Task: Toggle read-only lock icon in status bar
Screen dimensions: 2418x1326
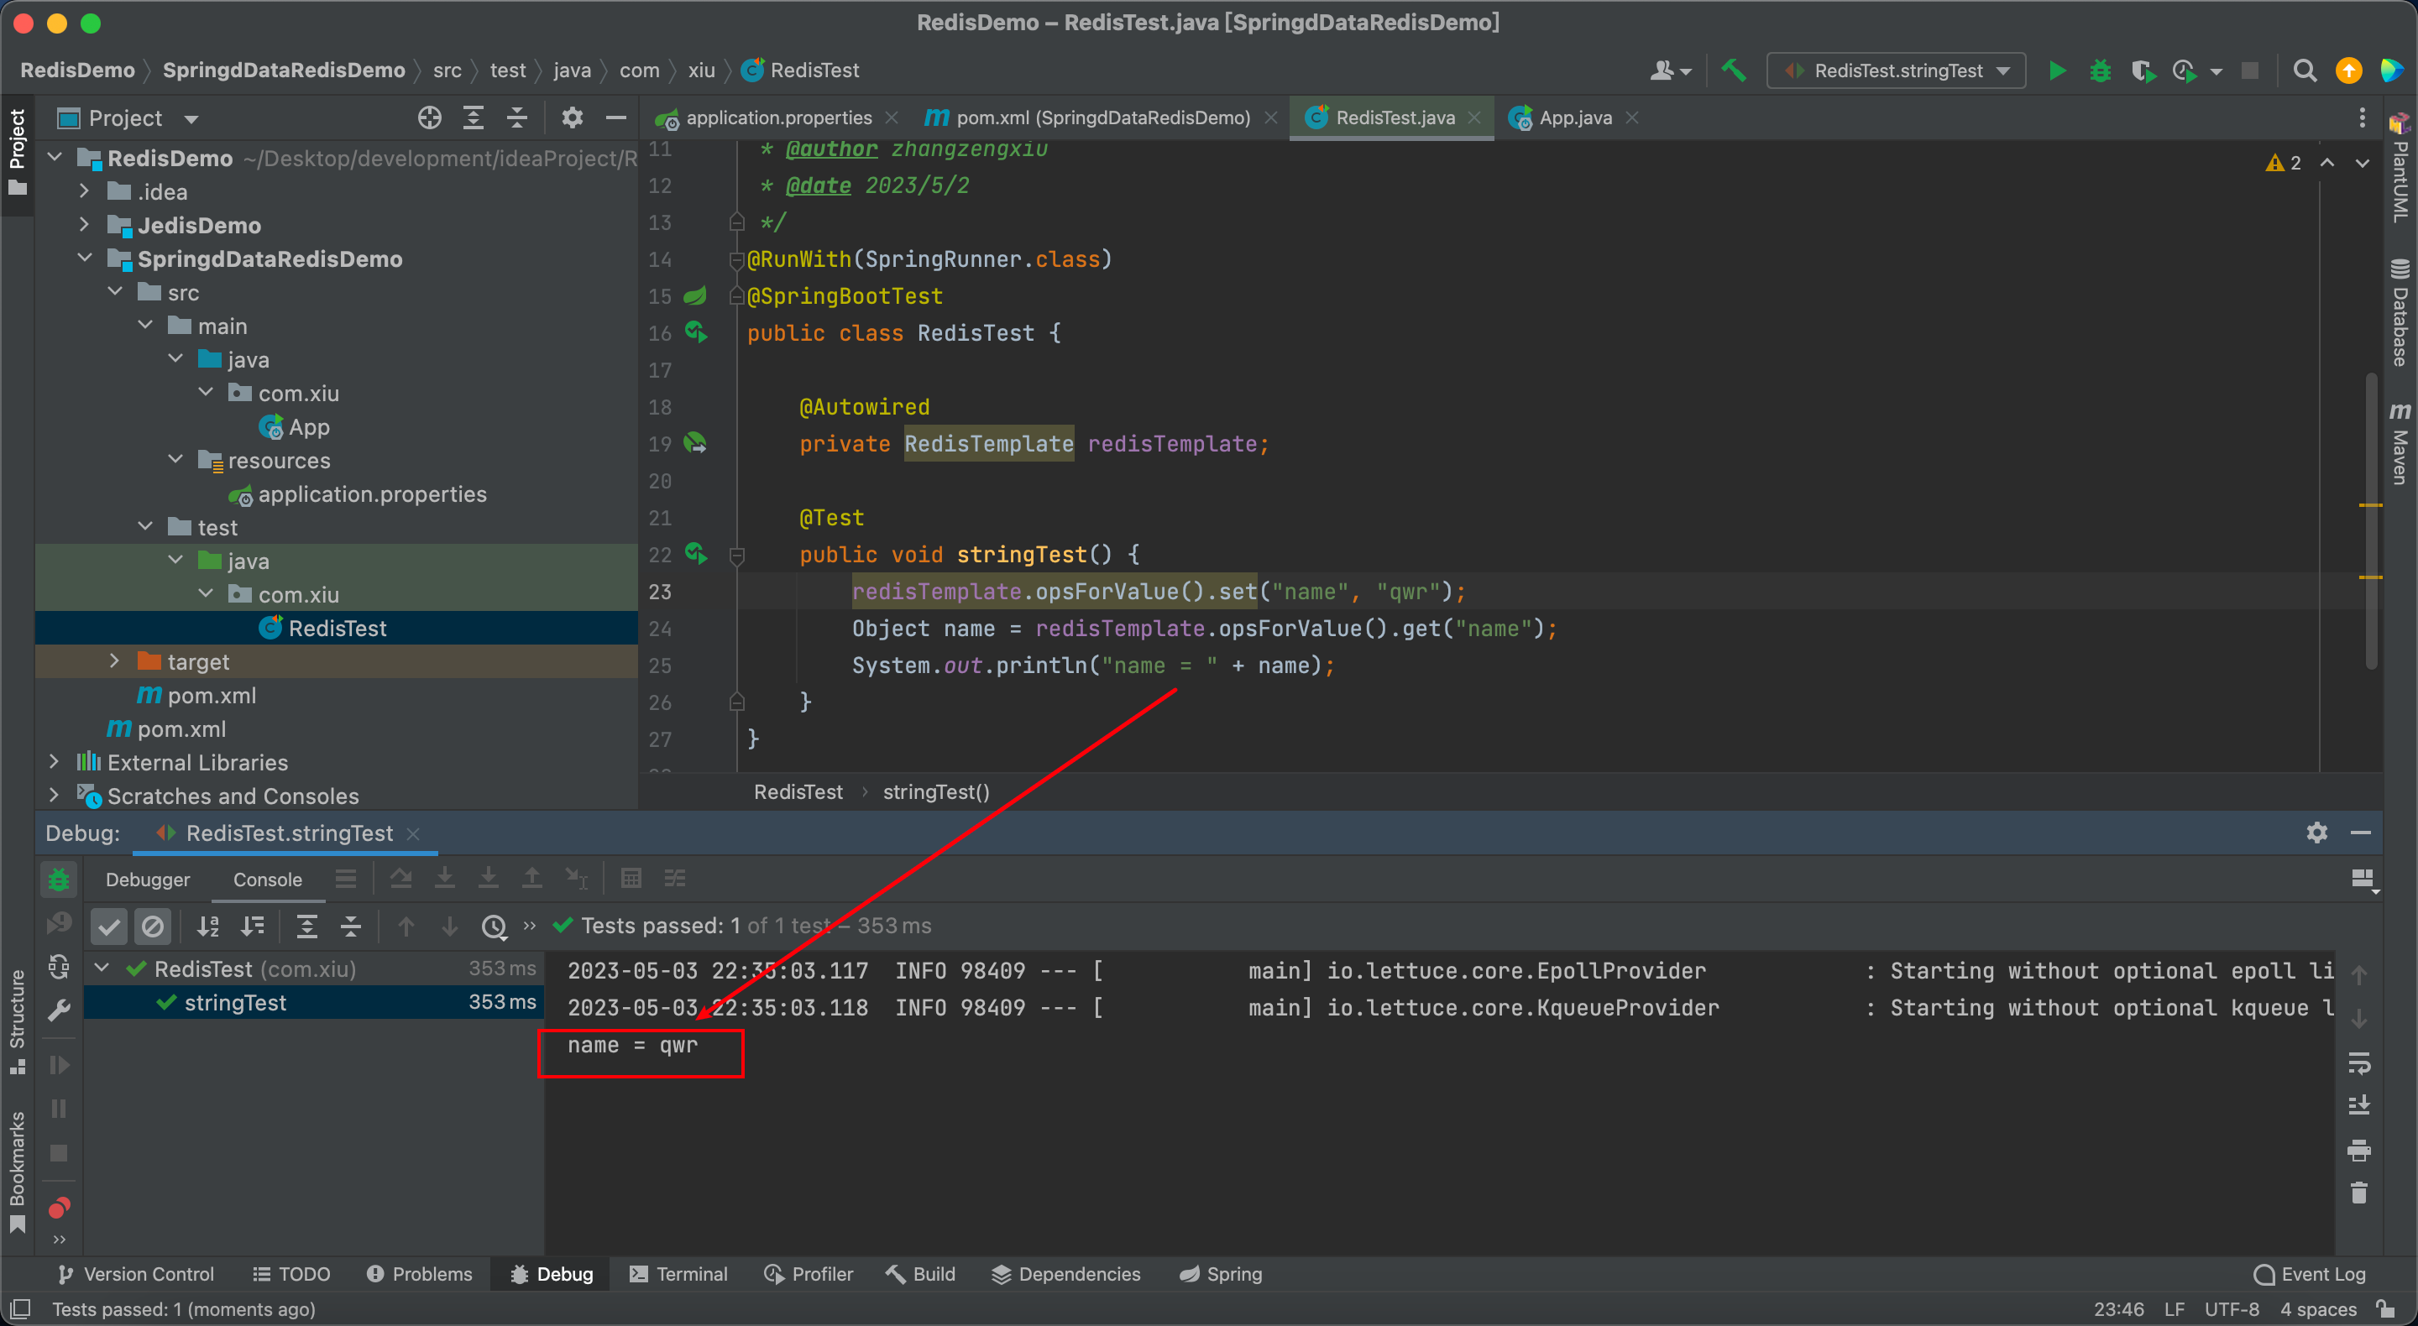Action: point(2385,1308)
